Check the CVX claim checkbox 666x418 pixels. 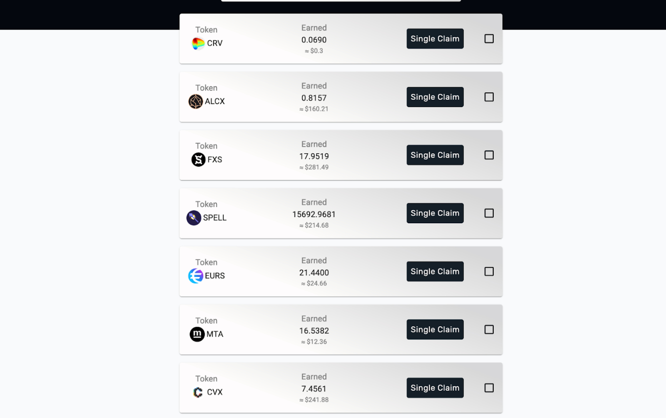click(489, 388)
